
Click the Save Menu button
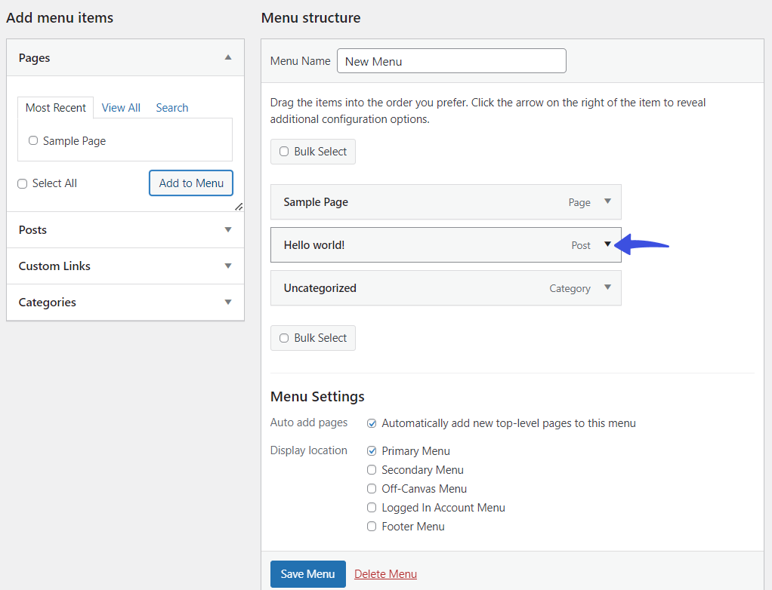pyautogui.click(x=307, y=573)
